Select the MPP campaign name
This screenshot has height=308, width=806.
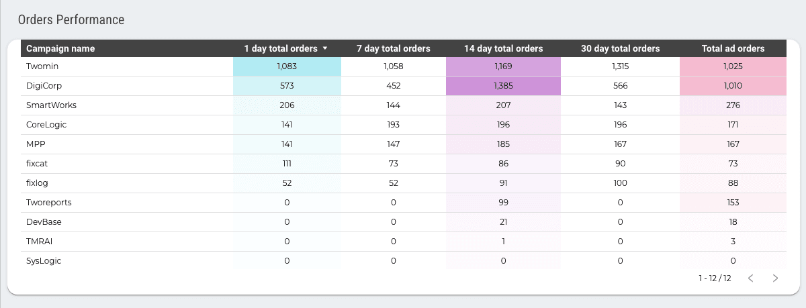35,144
